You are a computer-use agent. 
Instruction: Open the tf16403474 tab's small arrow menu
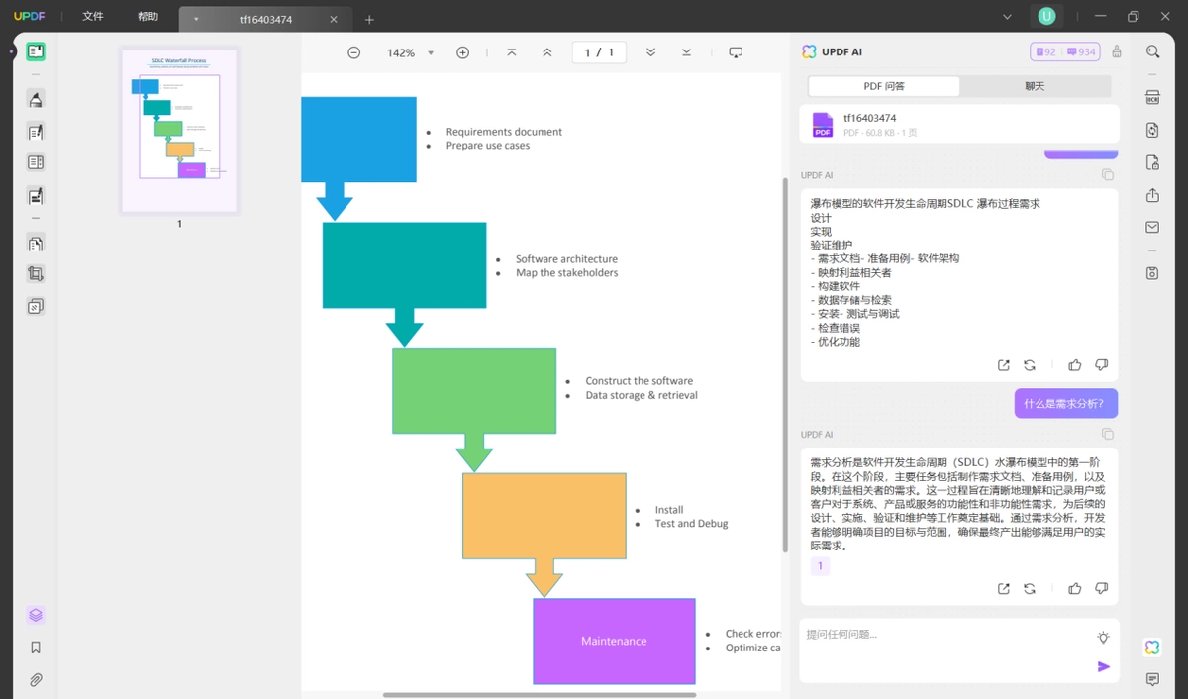point(196,20)
